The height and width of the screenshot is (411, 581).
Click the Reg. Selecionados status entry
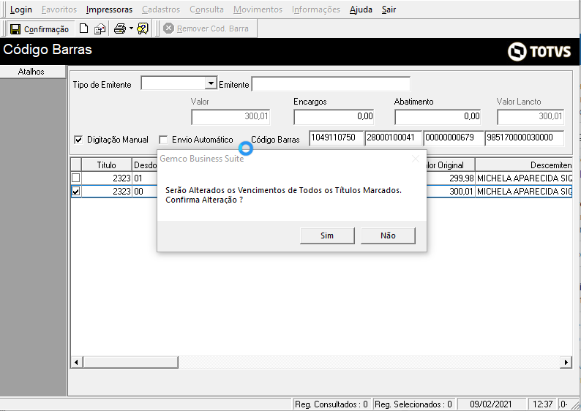coord(413,404)
